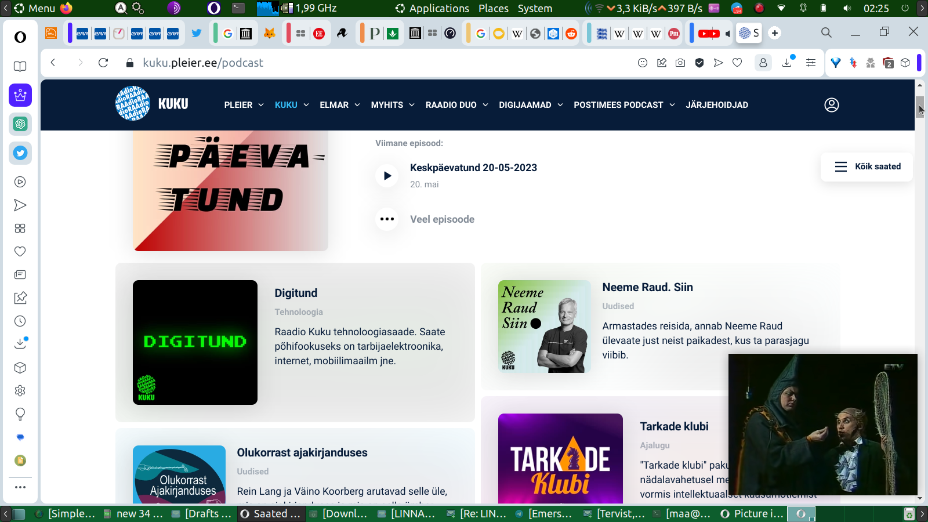Screen dimensions: 928x522
Task: Search open tabs with magnifier icon
Action: [x=826, y=33]
